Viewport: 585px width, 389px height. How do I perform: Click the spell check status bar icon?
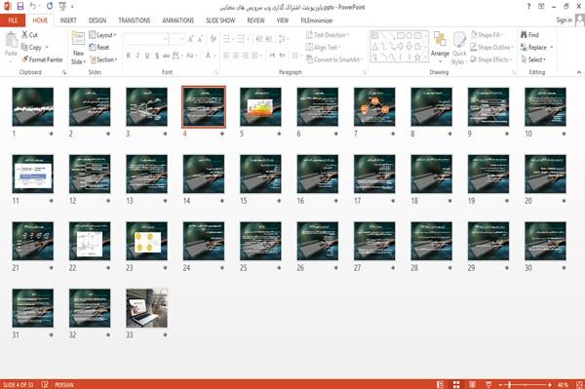45,384
